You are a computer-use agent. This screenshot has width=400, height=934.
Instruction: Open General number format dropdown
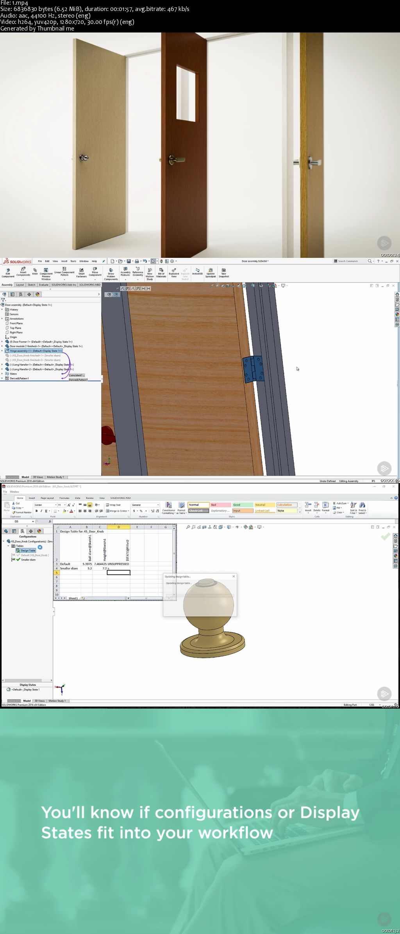pyautogui.click(x=158, y=505)
